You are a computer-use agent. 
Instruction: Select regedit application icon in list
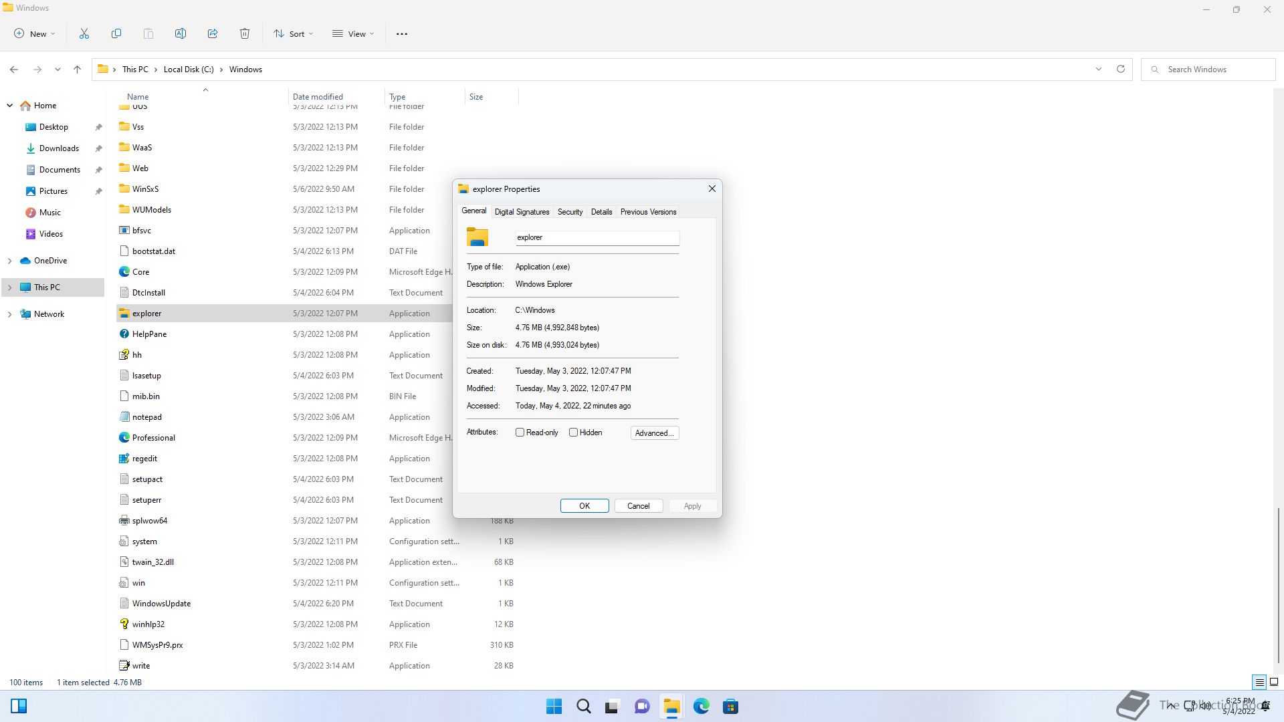click(x=124, y=459)
